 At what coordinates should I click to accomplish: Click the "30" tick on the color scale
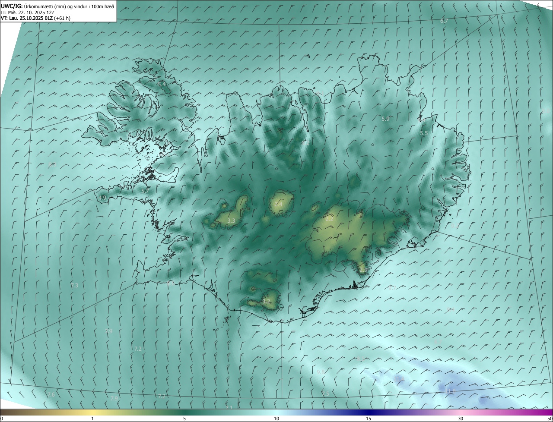pos(461,419)
